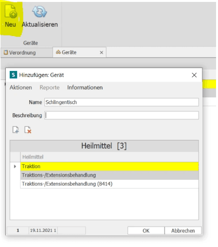
Task: Cancel with the Abbrechen button
Action: tap(183, 230)
